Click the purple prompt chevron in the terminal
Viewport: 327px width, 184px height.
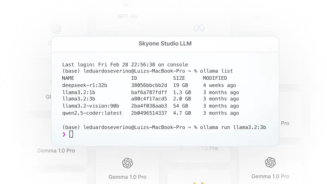pyautogui.click(x=64, y=134)
